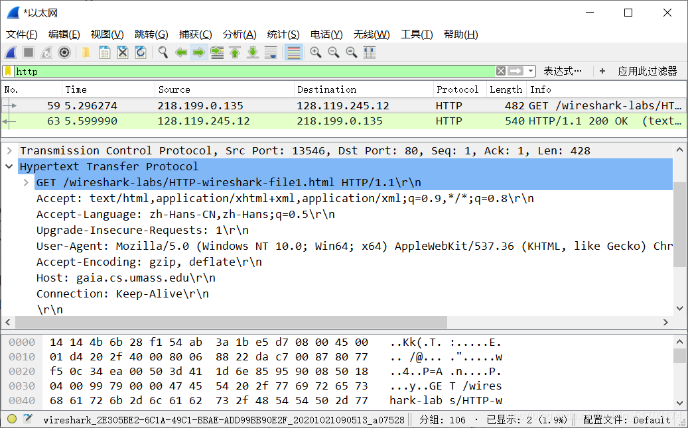The width and height of the screenshot is (688, 428).
Task: Select the Connection: Keep-Alive line
Action: coord(123,294)
